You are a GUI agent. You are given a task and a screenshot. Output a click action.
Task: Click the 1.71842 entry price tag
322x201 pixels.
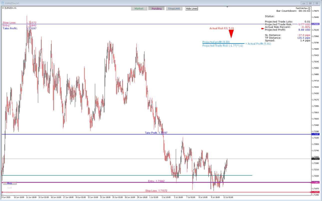tap(316, 182)
